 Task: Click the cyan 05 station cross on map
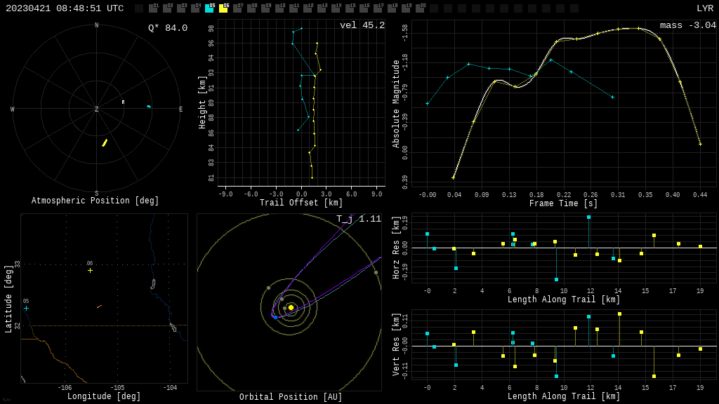tap(27, 308)
